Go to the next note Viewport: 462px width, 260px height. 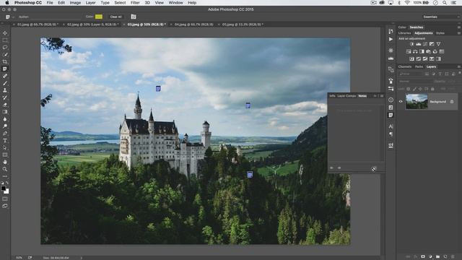tap(339, 168)
